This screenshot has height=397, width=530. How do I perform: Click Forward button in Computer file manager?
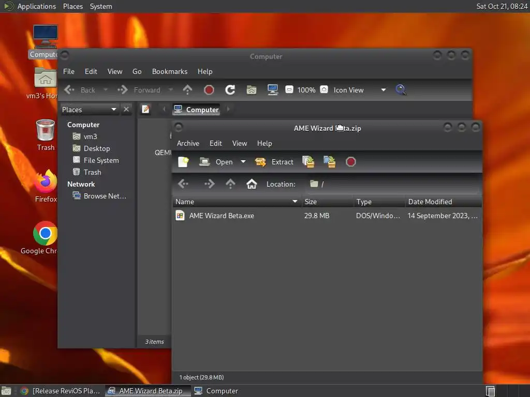(x=139, y=90)
